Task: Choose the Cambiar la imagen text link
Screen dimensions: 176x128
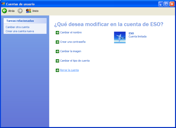Action: (70, 51)
